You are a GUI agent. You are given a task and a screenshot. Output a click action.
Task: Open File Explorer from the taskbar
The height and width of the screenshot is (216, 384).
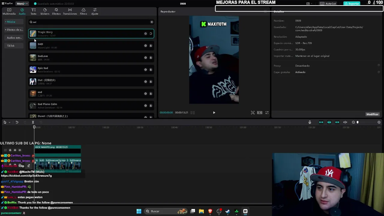pyautogui.click(x=201, y=211)
